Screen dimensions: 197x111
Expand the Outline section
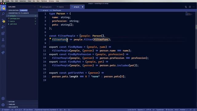click(11, 102)
